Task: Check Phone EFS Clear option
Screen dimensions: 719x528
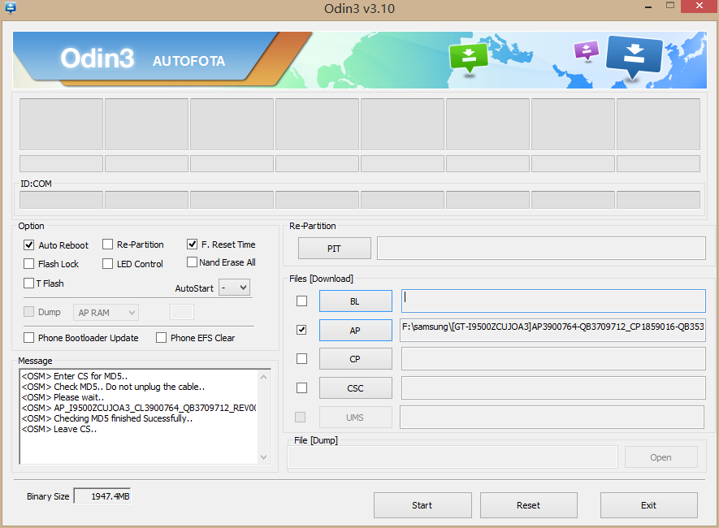Action: click(161, 338)
